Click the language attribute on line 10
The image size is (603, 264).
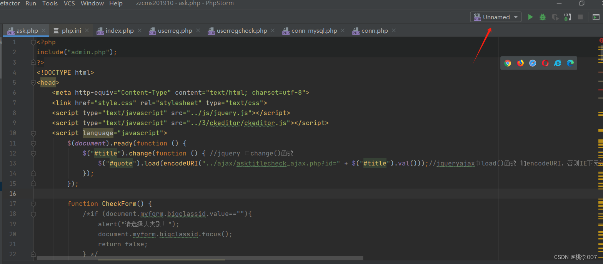(x=98, y=133)
